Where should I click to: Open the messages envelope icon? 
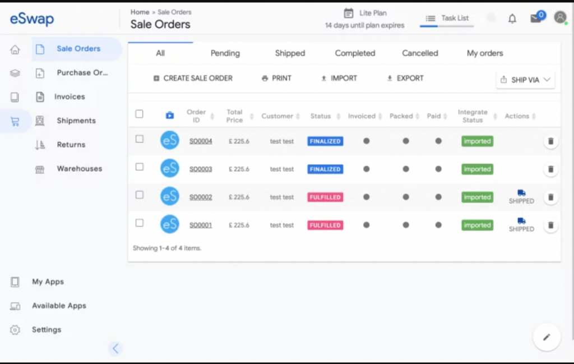coord(535,17)
